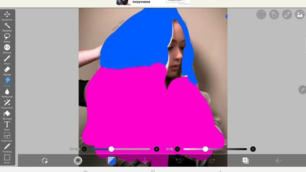
Task: Increase brush thickness with plus button
Action: pos(156,149)
